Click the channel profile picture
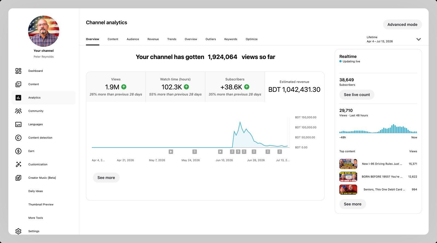Viewport: 437px width, 243px height. [44, 31]
